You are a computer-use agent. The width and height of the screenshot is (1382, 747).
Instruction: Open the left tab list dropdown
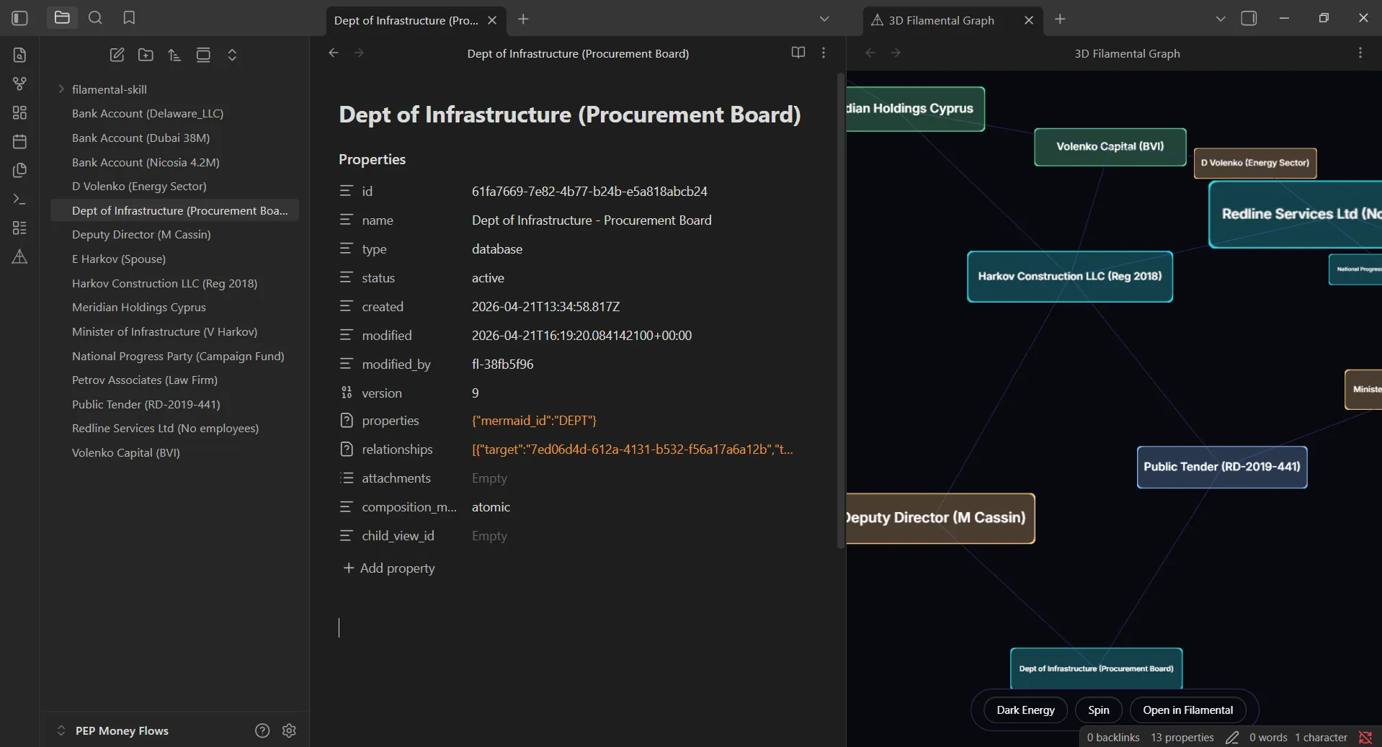824,19
